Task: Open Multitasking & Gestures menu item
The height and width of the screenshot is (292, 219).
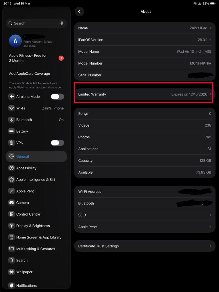Action: coord(36,249)
